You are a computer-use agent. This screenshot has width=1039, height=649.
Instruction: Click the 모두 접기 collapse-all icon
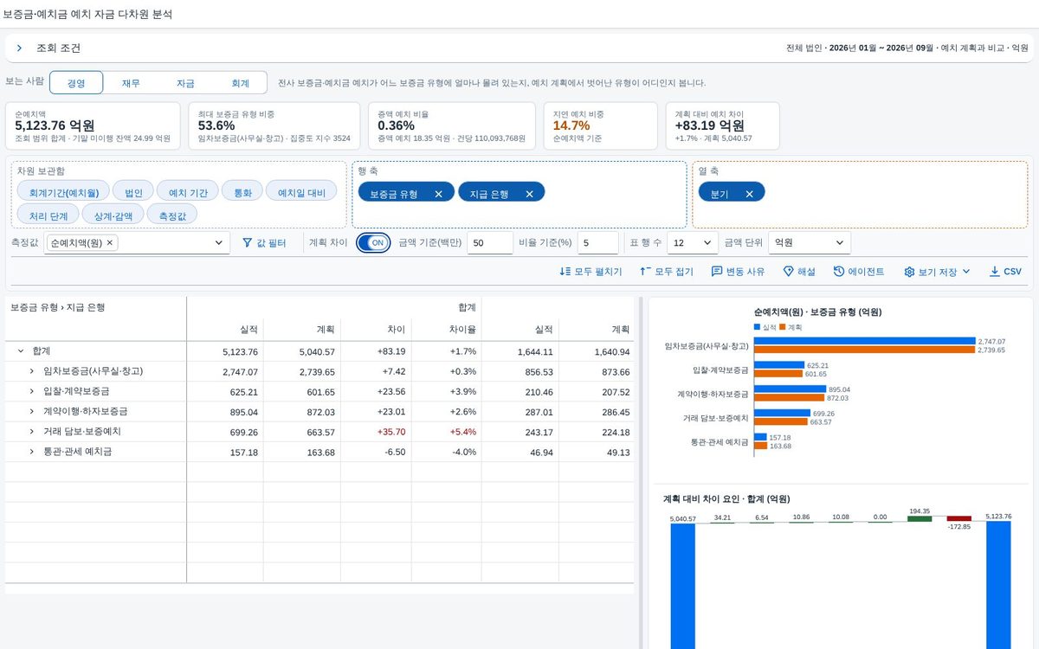645,272
